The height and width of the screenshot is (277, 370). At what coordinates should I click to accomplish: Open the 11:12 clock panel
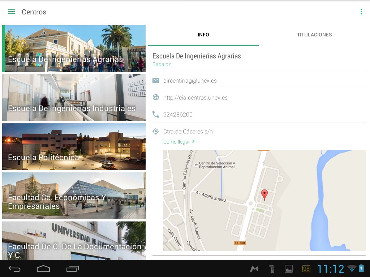[331, 269]
